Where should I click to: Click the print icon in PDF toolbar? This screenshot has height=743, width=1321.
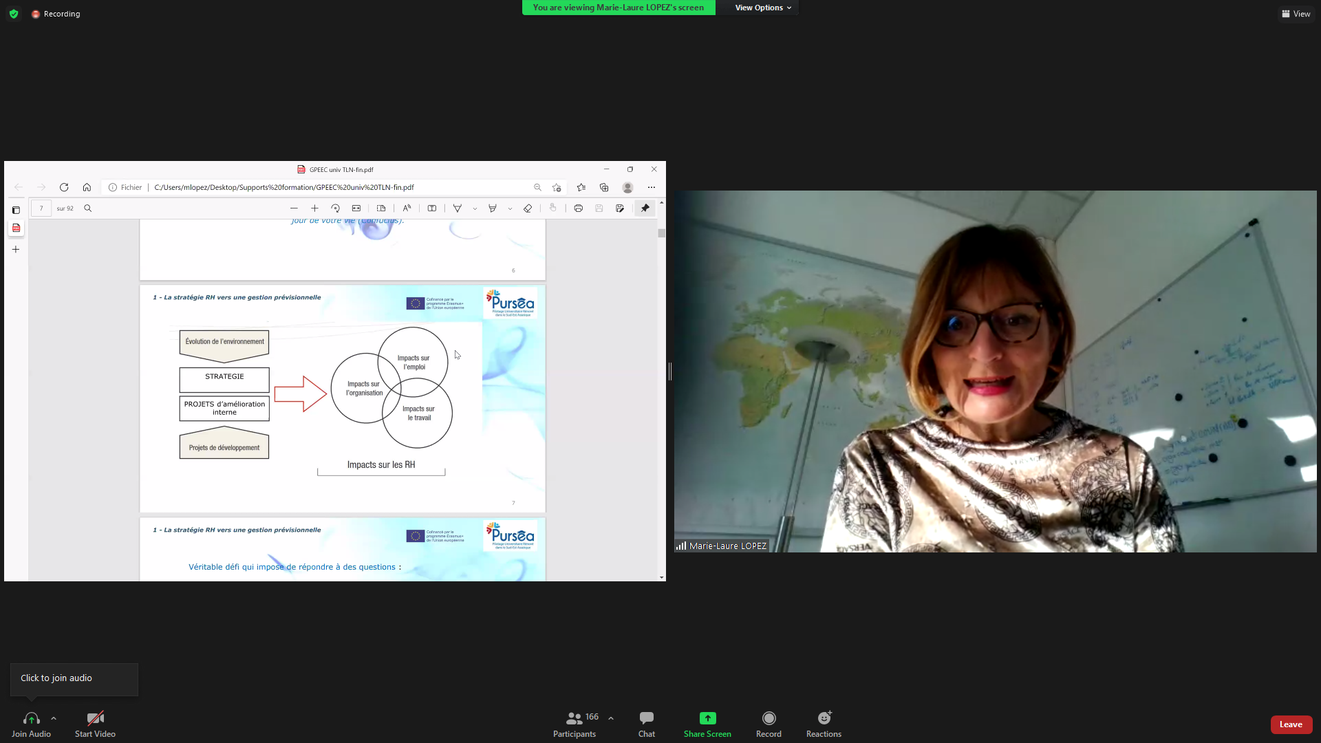578,208
